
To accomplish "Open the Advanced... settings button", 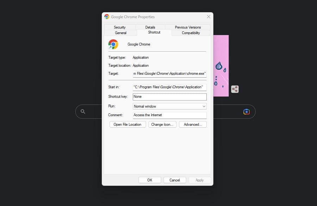I will pyautogui.click(x=193, y=125).
